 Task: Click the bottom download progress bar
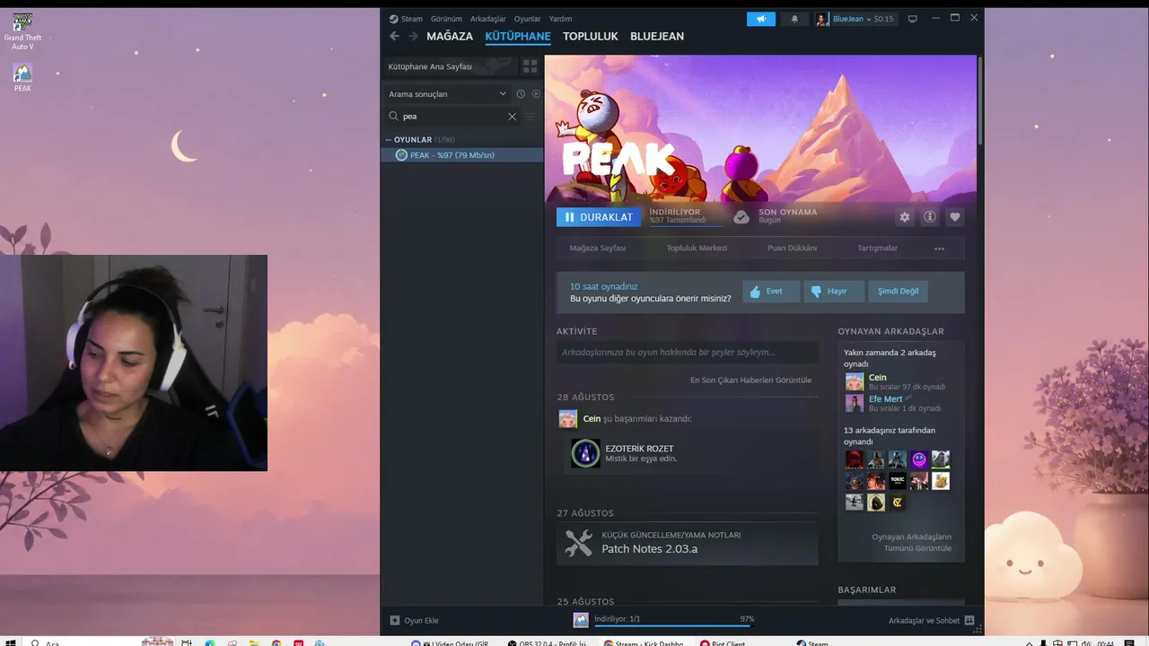click(x=671, y=626)
